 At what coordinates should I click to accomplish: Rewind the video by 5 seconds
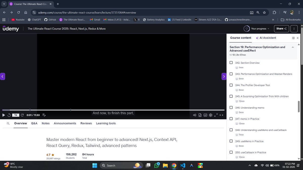coord(9,115)
